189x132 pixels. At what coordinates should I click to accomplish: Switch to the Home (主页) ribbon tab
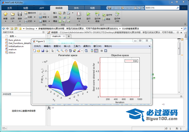tap(10, 8)
